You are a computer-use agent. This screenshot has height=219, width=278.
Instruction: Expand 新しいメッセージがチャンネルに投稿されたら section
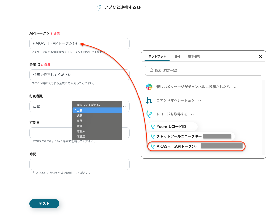pyautogui.click(x=235, y=87)
